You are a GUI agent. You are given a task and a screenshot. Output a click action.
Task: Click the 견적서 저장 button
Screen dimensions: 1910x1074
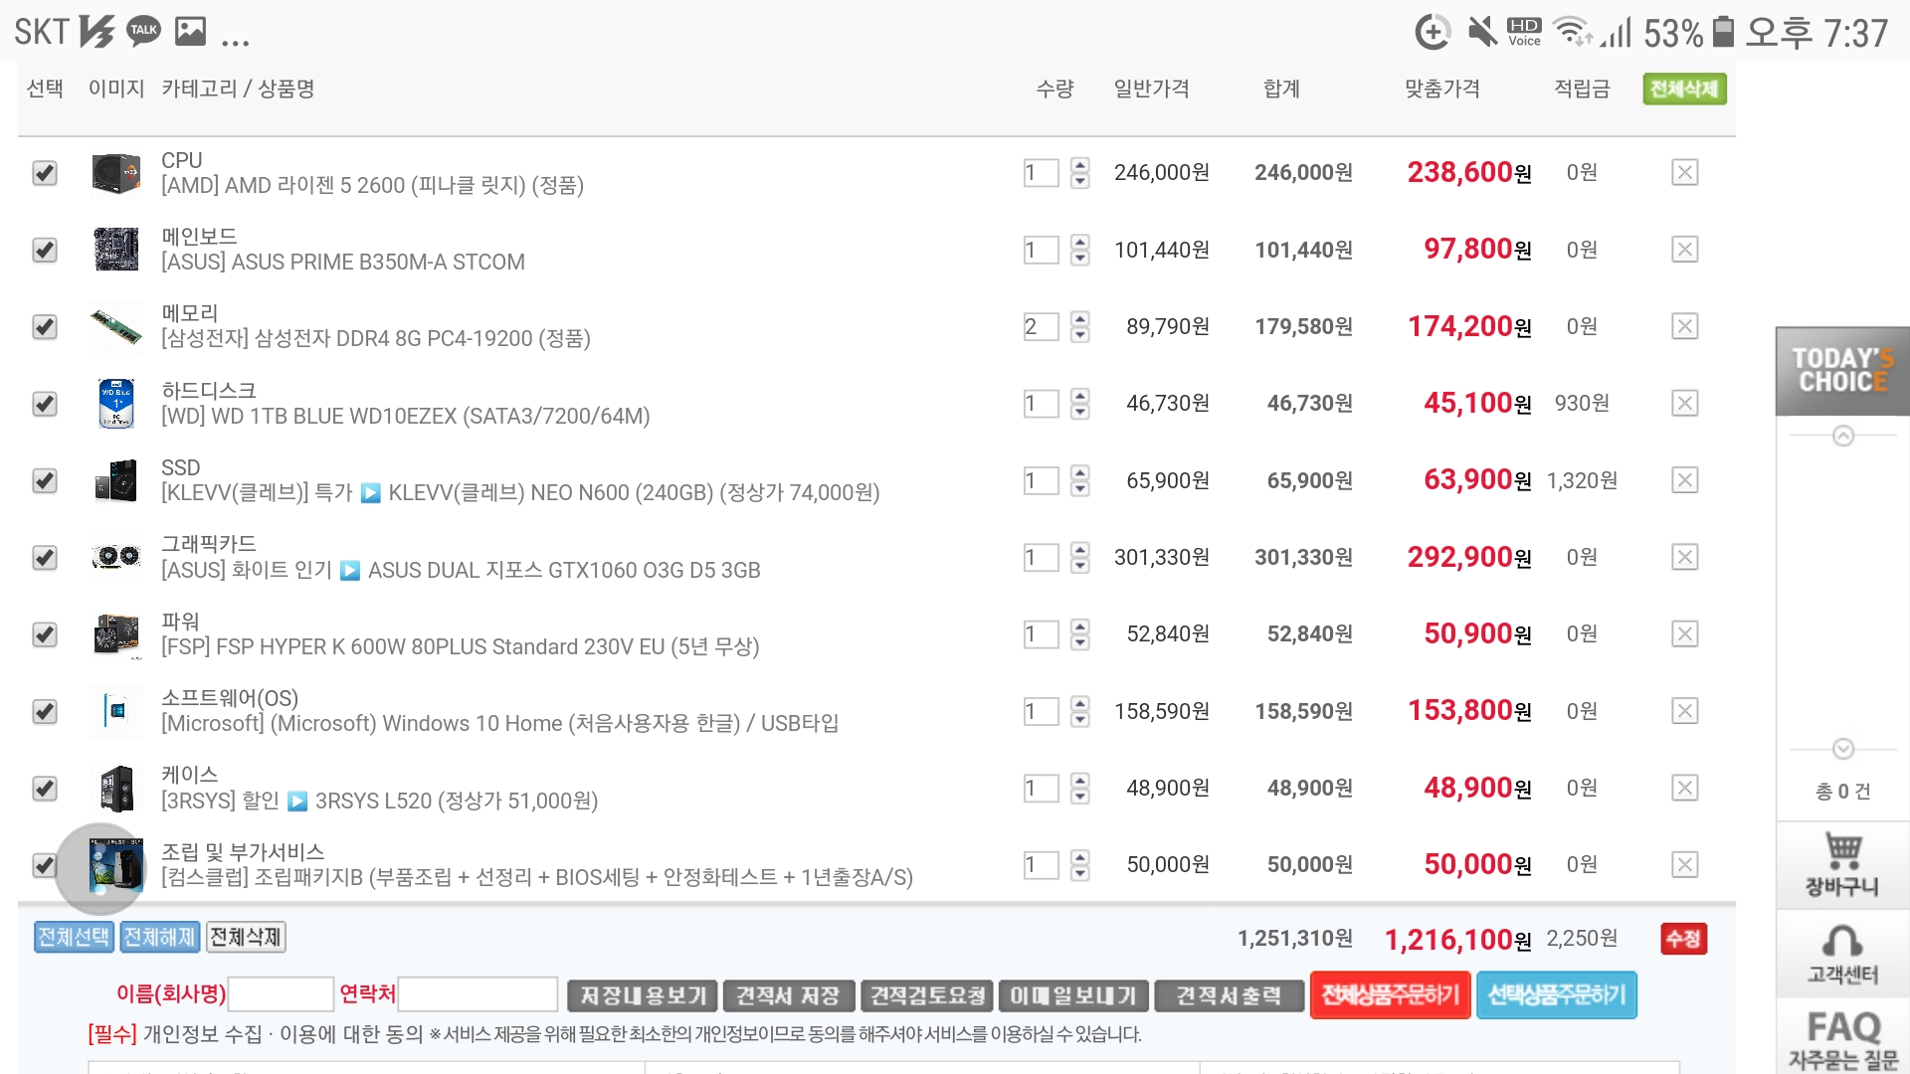tap(787, 995)
